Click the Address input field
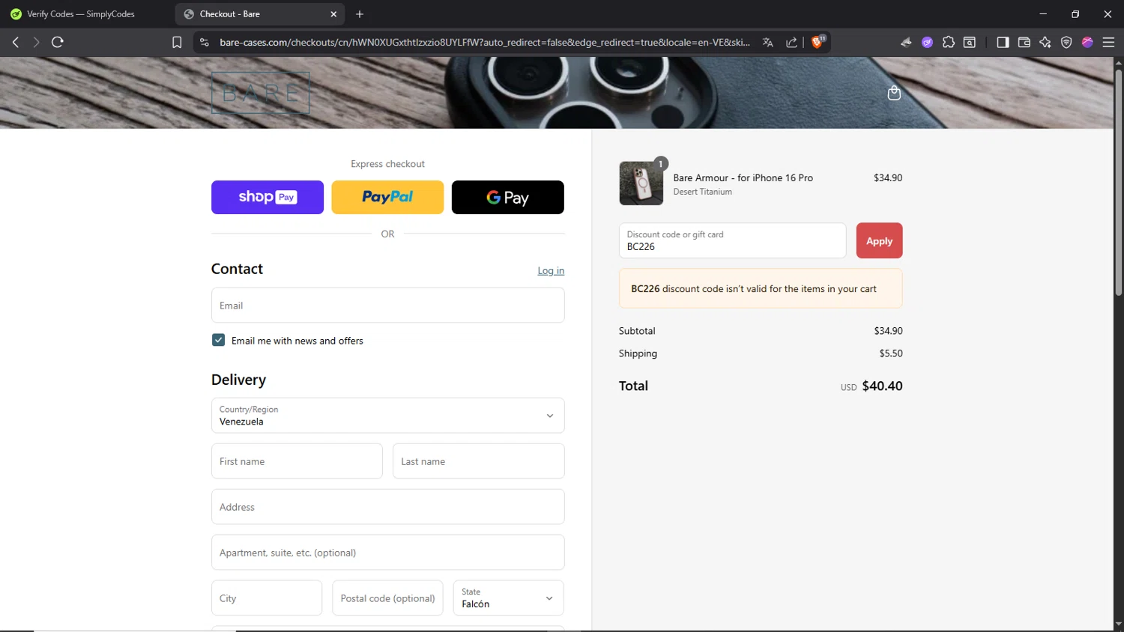This screenshot has height=632, width=1124. click(x=387, y=507)
